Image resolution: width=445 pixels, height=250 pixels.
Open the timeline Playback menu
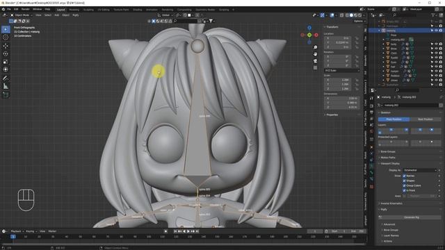click(17, 231)
